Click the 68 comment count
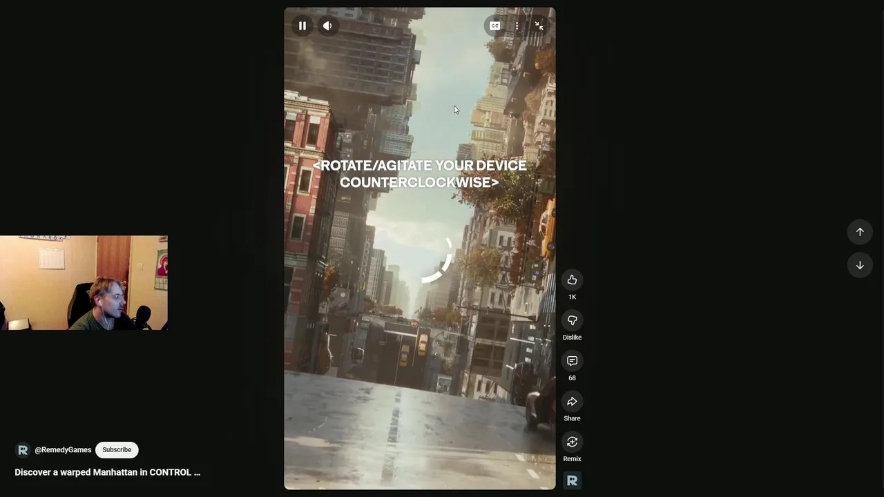The width and height of the screenshot is (884, 497). (x=572, y=378)
